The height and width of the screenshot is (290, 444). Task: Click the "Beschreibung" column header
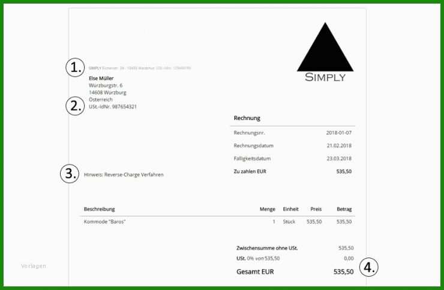pyautogui.click(x=99, y=209)
